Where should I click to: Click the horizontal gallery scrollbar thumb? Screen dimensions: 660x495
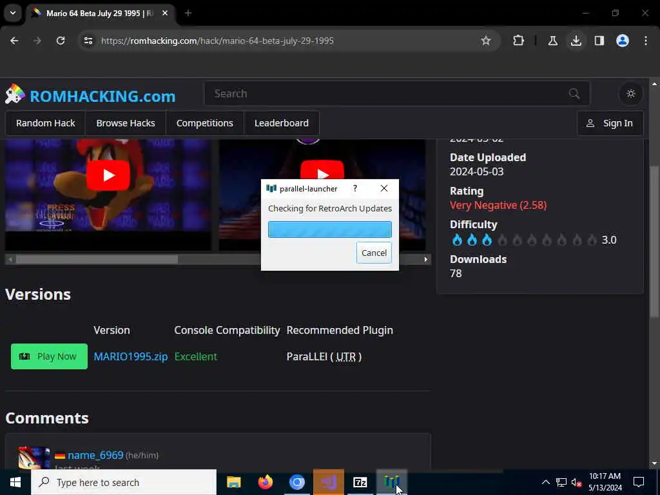click(97, 259)
